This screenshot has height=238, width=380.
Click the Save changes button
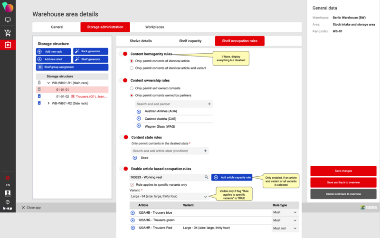(343, 171)
